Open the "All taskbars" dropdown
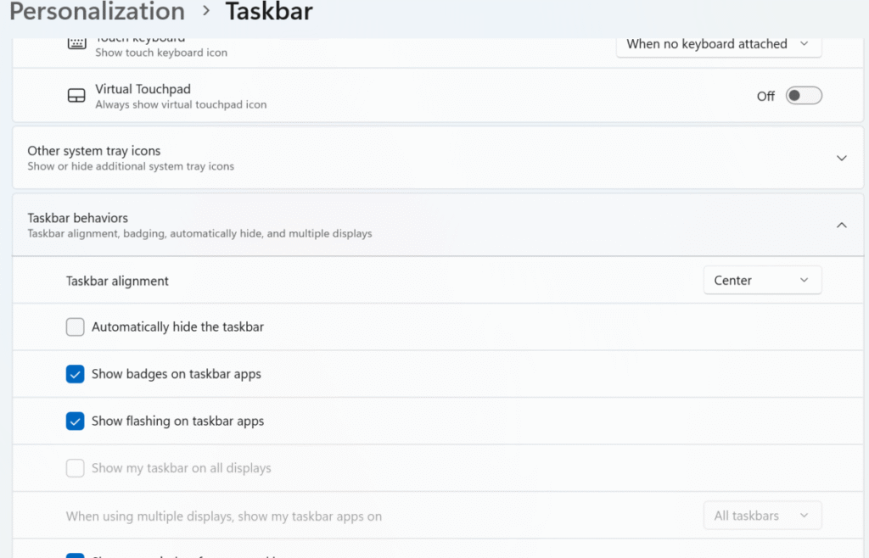Viewport: 869px width, 558px height. [761, 515]
